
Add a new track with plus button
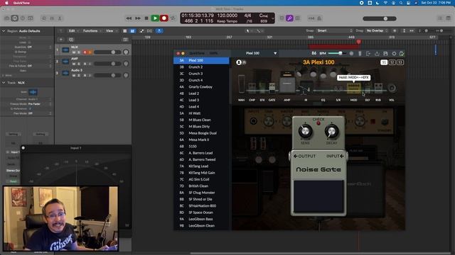pyautogui.click(x=61, y=40)
